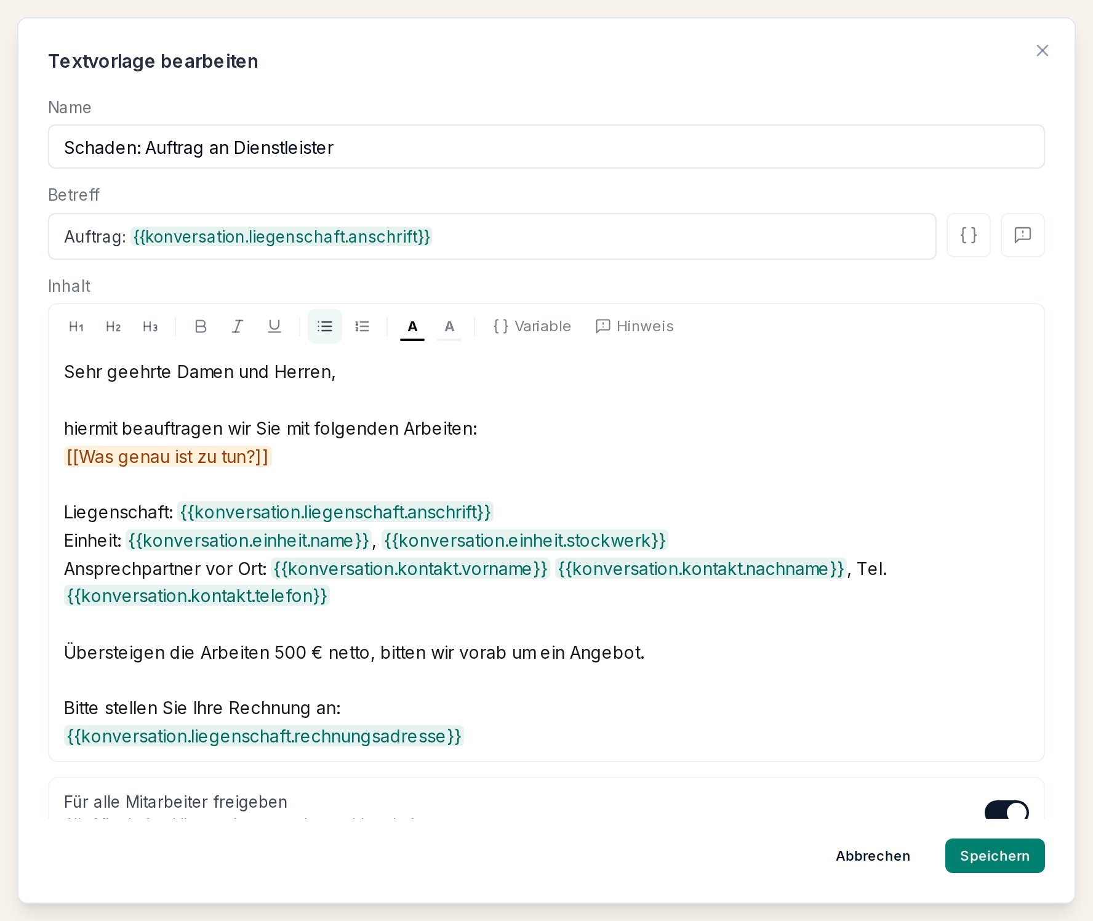The width and height of the screenshot is (1093, 921).
Task: Close the Textvorlage bearbeiten dialog
Action: point(1042,50)
